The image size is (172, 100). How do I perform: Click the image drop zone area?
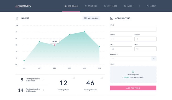(x=133, y=74)
